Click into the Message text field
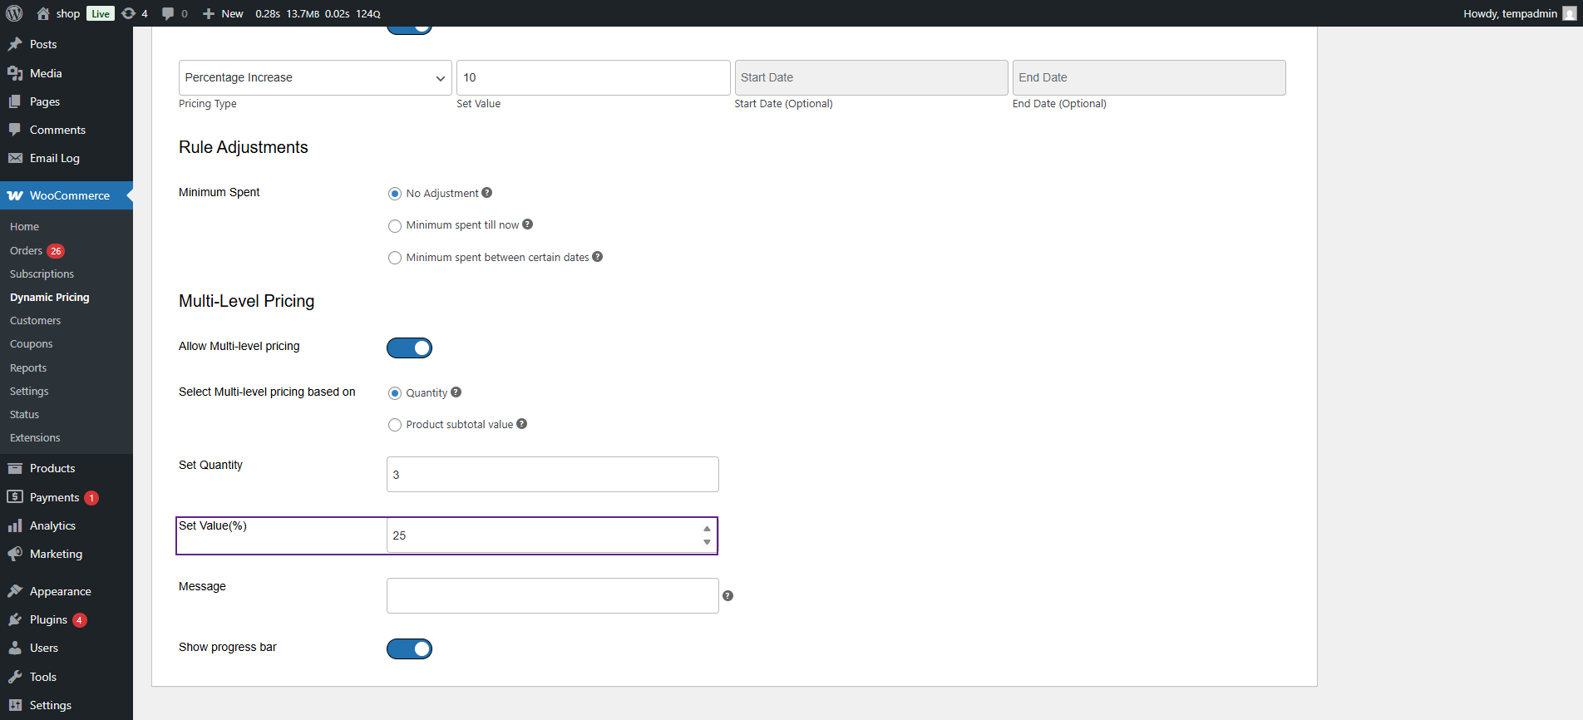1583x720 pixels. coord(552,596)
